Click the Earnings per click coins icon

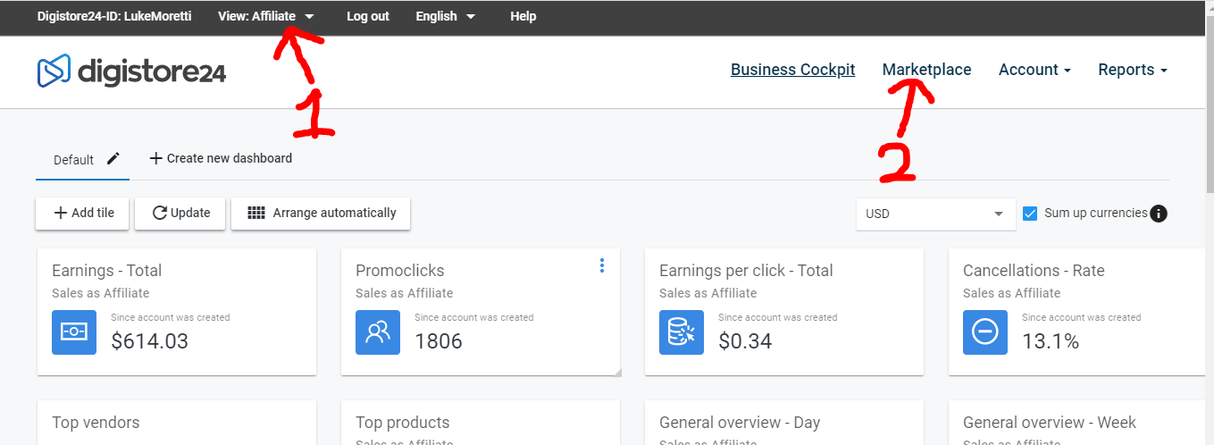click(x=682, y=332)
